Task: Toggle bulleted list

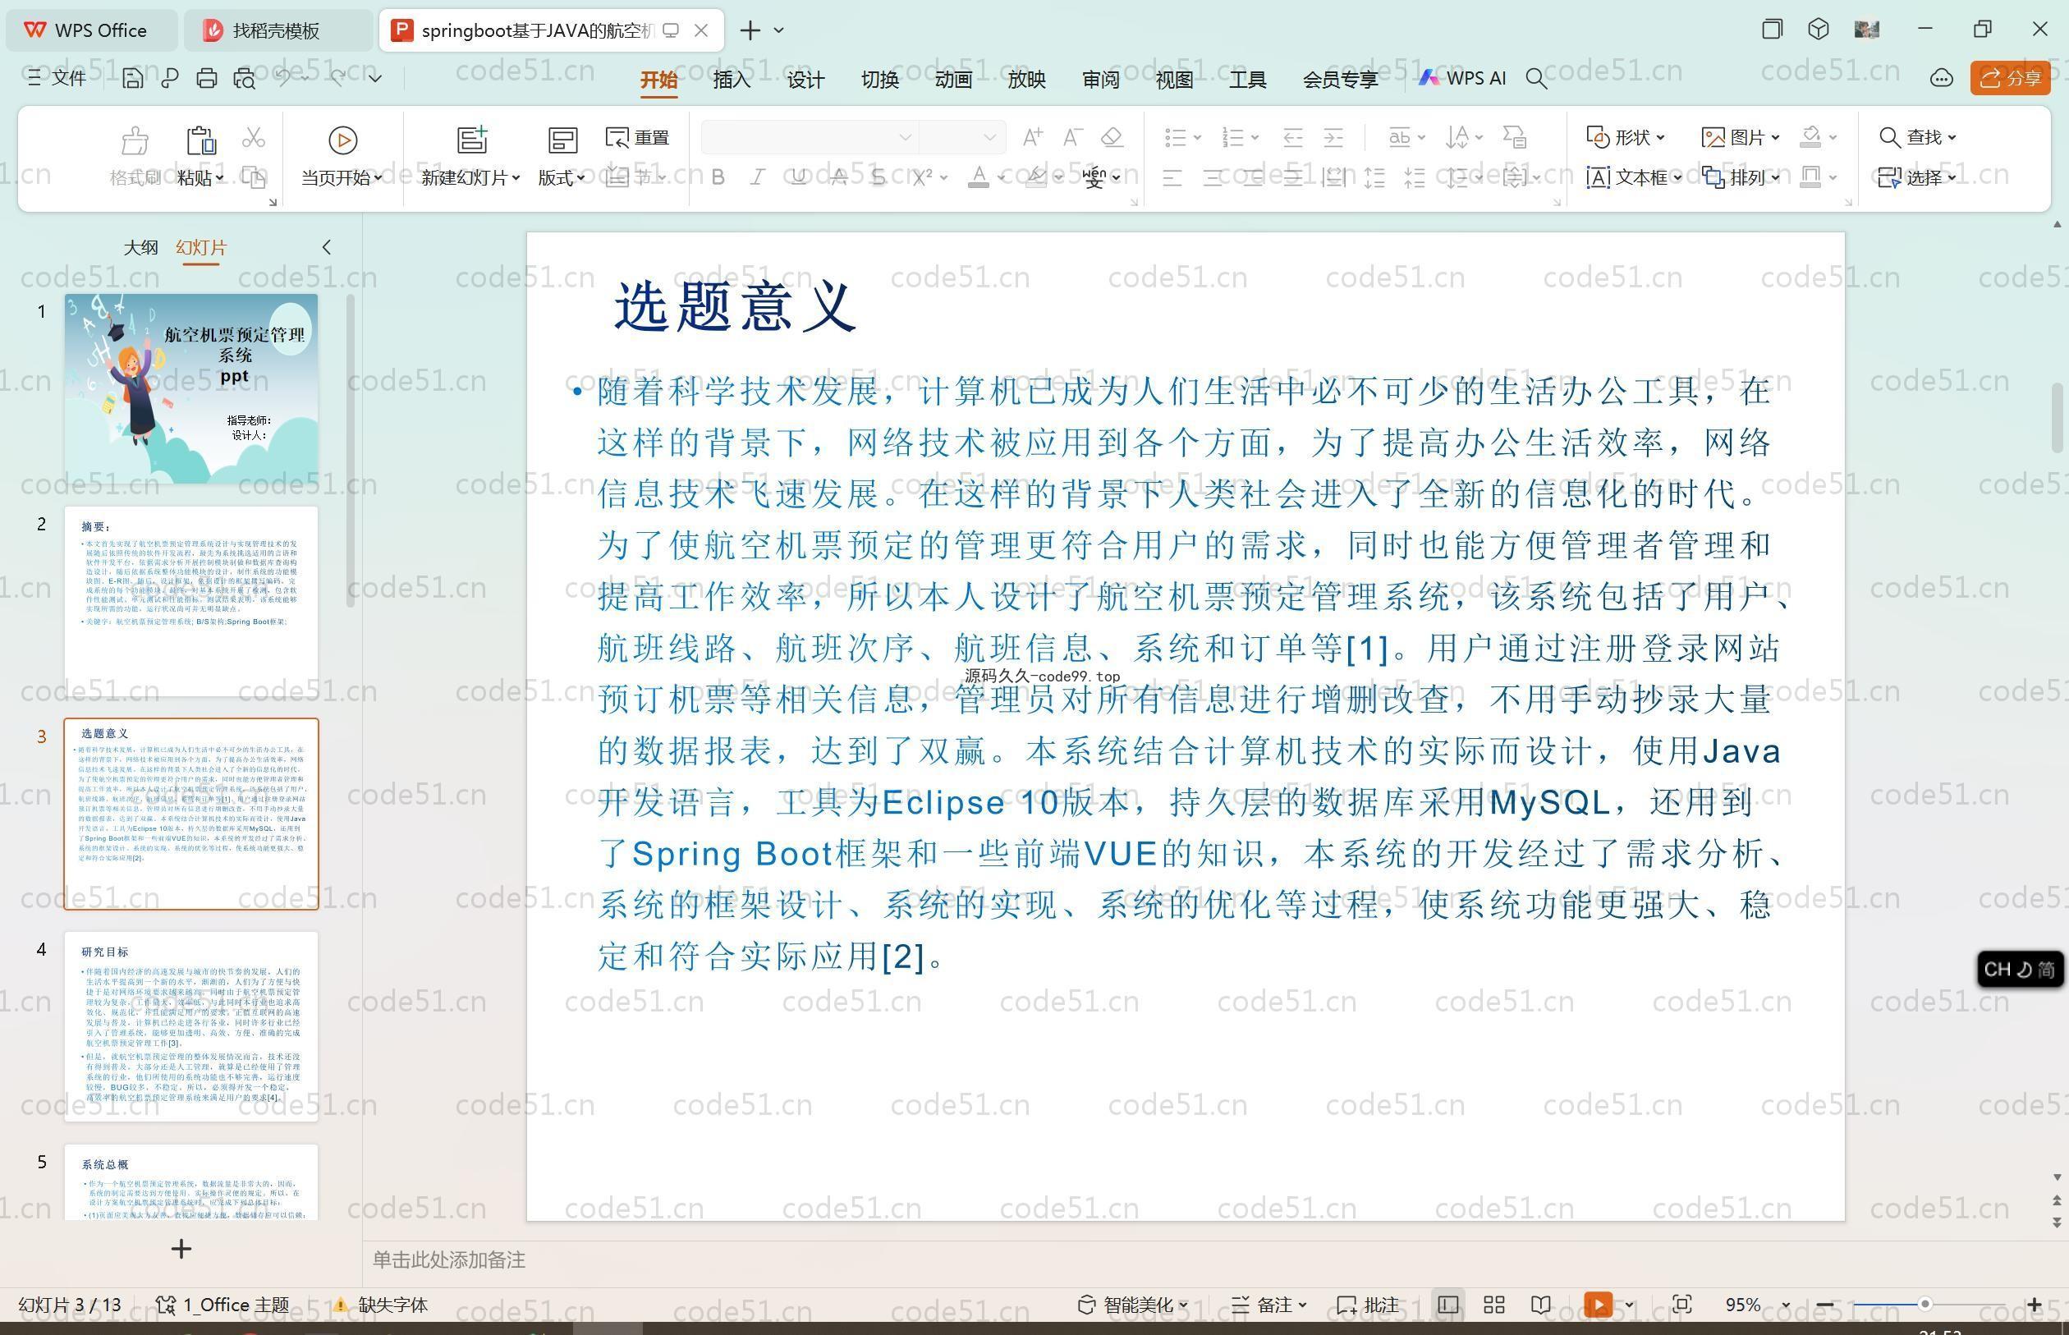Action: coord(1176,137)
